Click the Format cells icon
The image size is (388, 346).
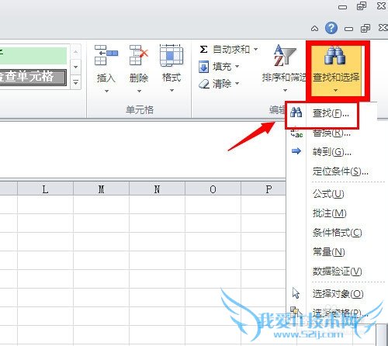click(x=171, y=55)
